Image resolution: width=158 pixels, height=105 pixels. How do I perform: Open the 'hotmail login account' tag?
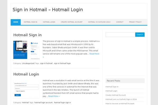(43, 103)
